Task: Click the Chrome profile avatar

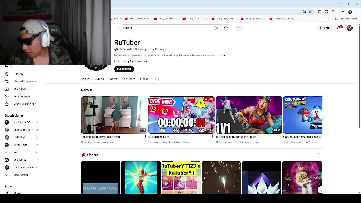Action: click(350, 12)
